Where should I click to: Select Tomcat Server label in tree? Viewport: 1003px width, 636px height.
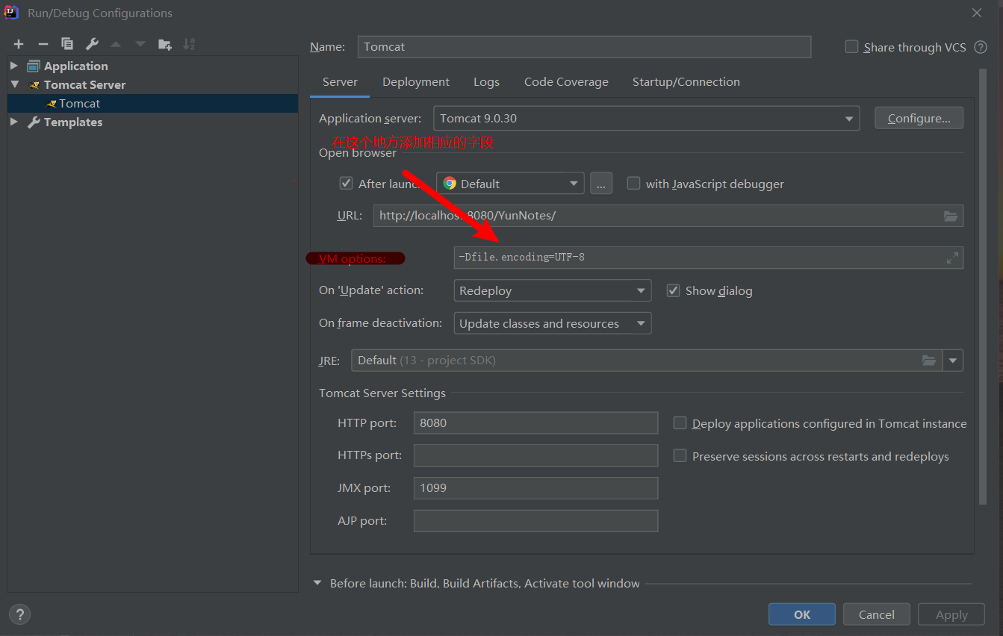click(84, 84)
